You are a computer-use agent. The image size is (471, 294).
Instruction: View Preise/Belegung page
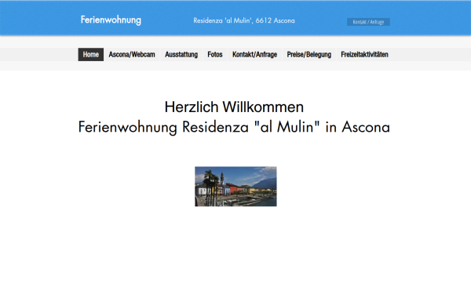pyautogui.click(x=309, y=55)
